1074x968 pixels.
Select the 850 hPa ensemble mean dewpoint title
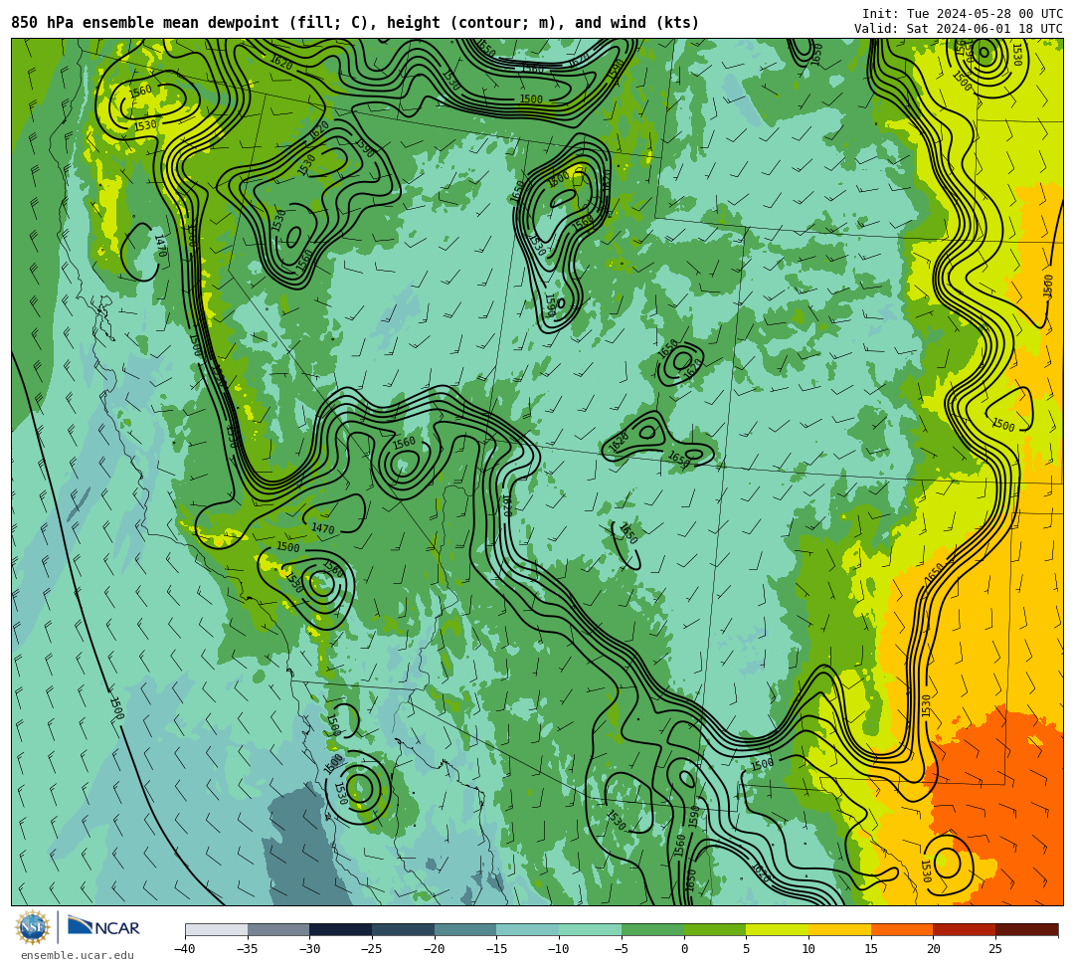click(355, 23)
